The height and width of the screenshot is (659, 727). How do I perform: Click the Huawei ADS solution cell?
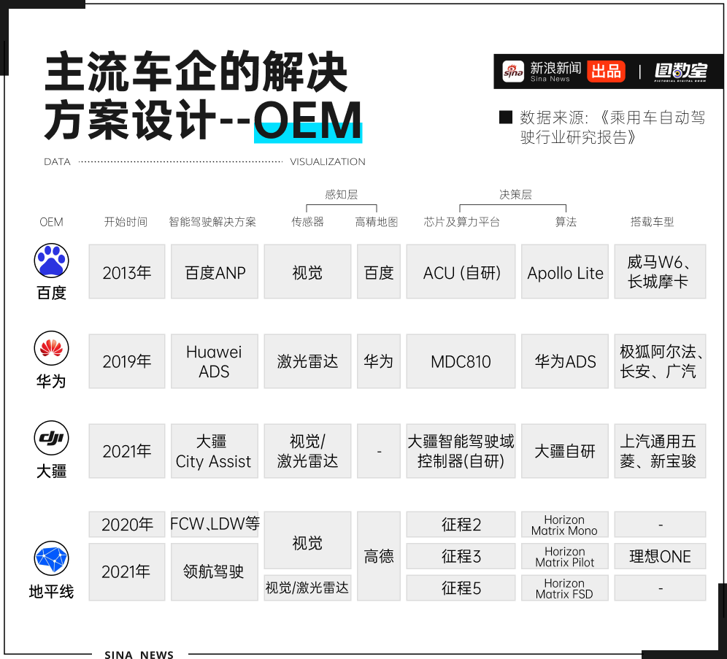pyautogui.click(x=215, y=361)
